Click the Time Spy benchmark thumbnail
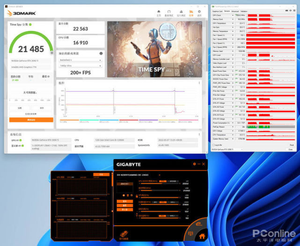Image resolution: width=300 pixels, height=246 pixels. pos(154,49)
